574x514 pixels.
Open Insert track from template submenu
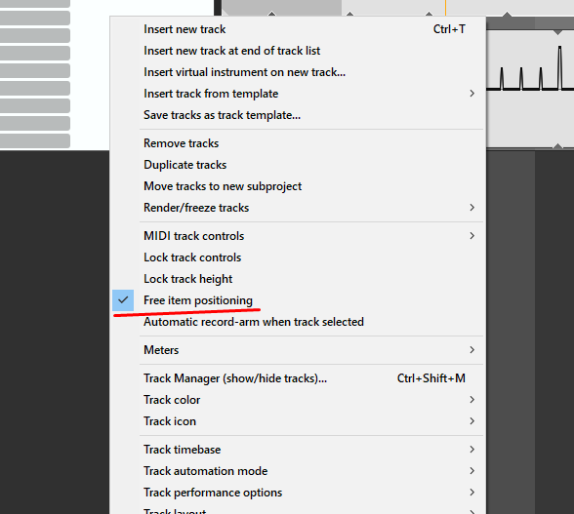pyautogui.click(x=298, y=94)
